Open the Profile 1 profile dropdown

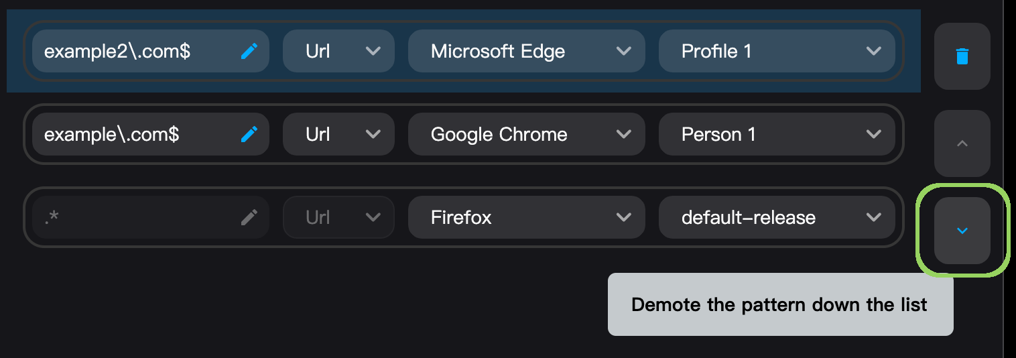(777, 51)
